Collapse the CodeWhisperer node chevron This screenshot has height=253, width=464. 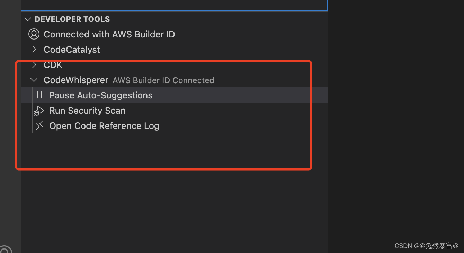coord(34,80)
